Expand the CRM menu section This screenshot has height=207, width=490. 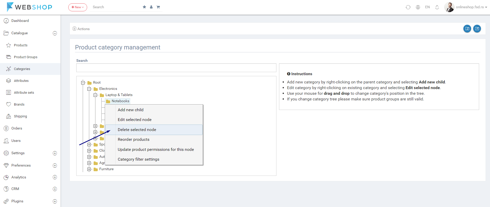coord(55,189)
